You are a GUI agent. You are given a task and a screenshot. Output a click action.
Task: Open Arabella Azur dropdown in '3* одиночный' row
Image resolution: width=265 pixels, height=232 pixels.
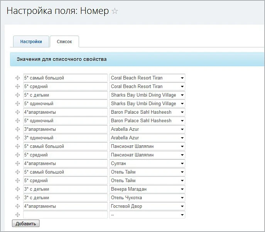(147, 138)
